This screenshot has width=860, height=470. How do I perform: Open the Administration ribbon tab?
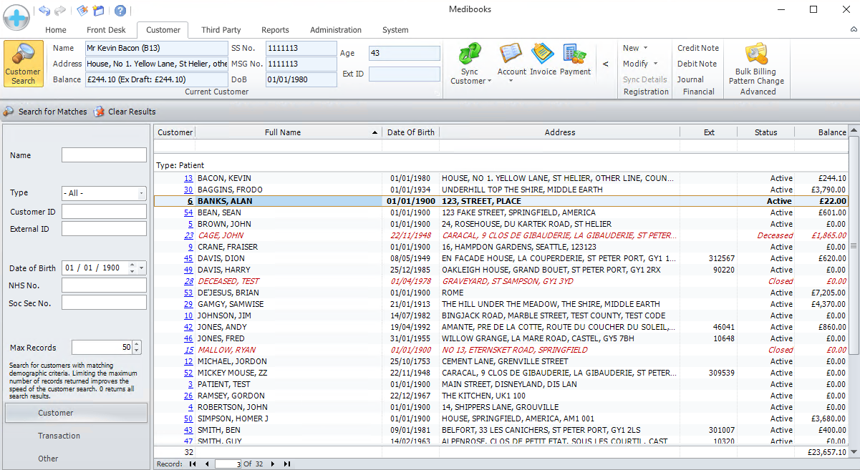pyautogui.click(x=336, y=30)
